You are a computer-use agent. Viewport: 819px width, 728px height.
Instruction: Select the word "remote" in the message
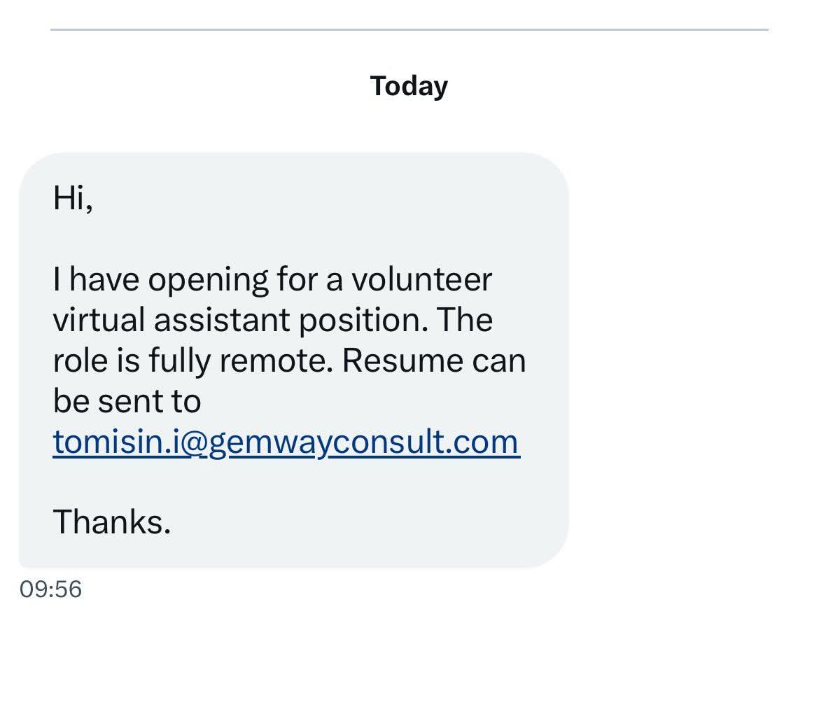276,360
